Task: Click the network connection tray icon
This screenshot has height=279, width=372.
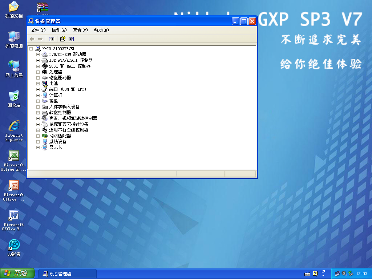Action: 337,274
